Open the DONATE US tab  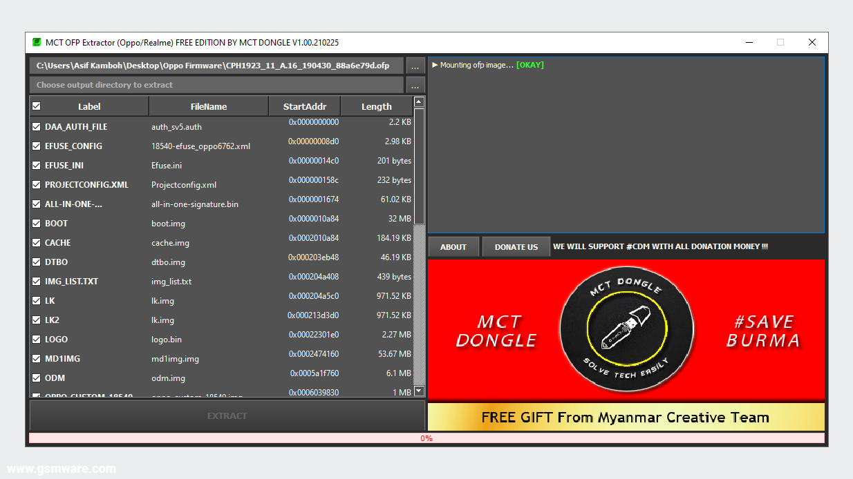pyautogui.click(x=516, y=246)
